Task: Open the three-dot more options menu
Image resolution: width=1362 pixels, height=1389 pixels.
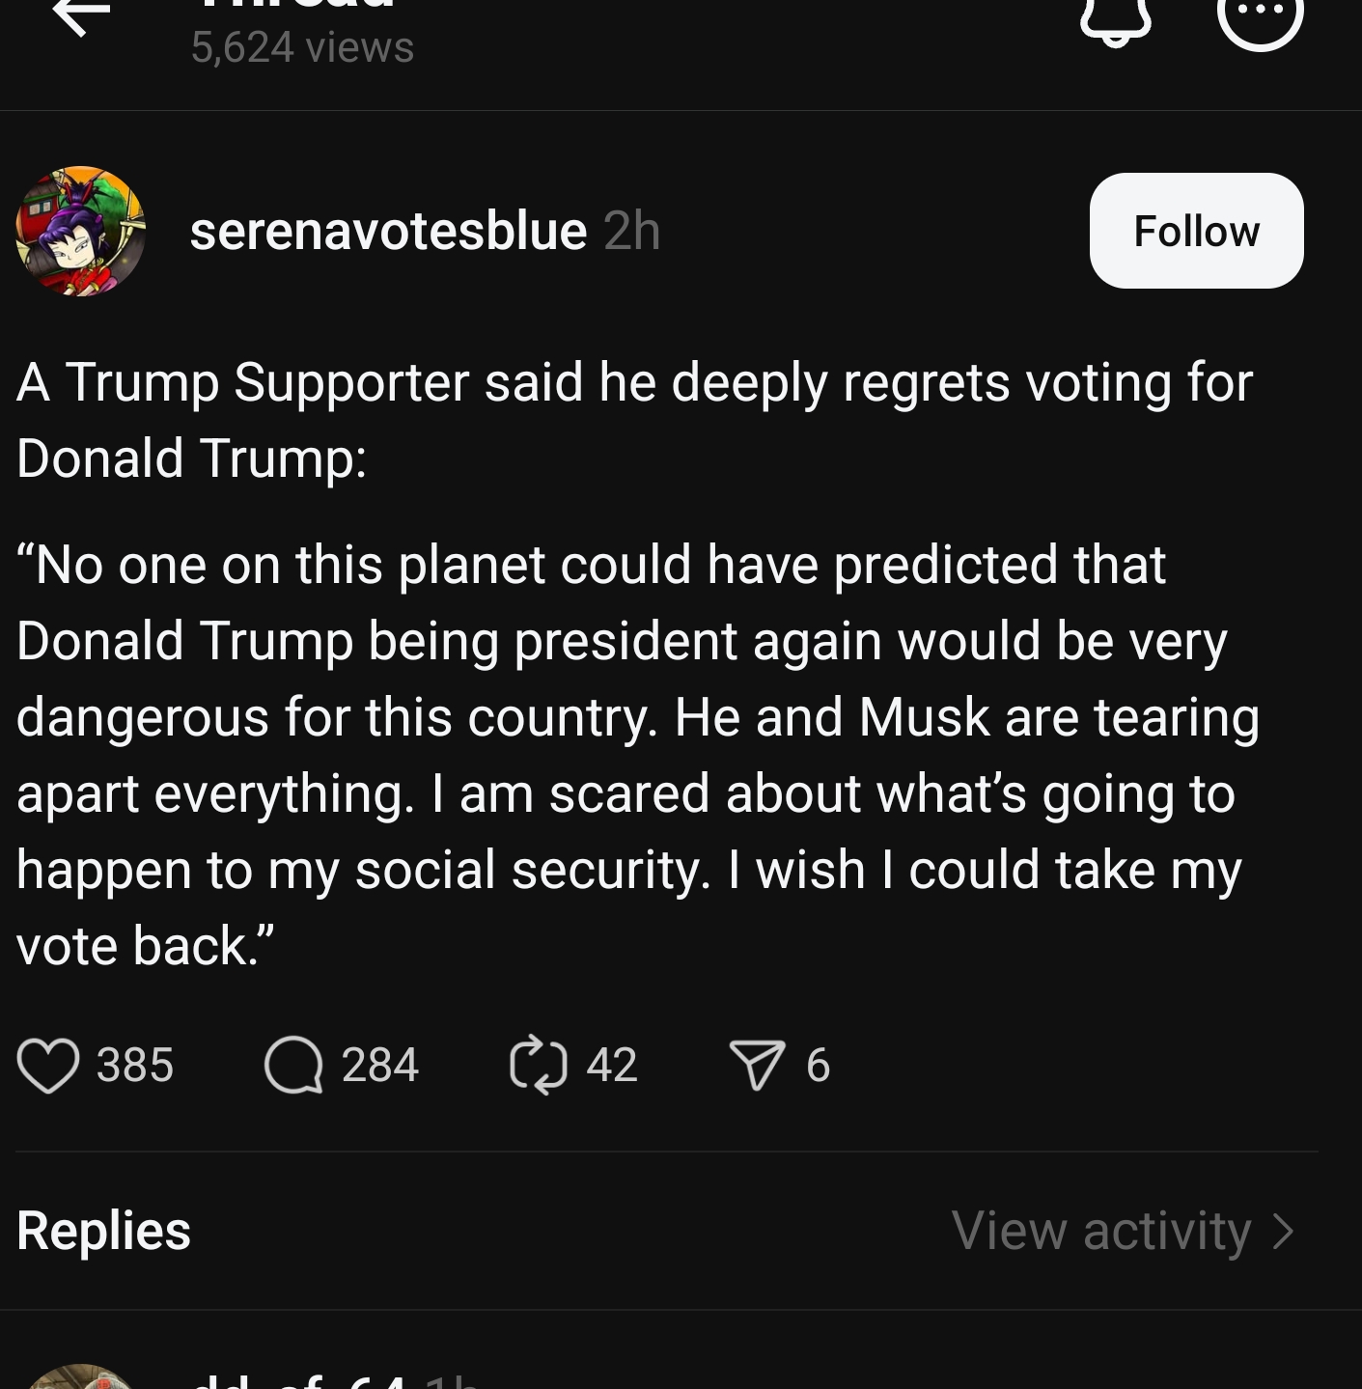Action: (1261, 17)
